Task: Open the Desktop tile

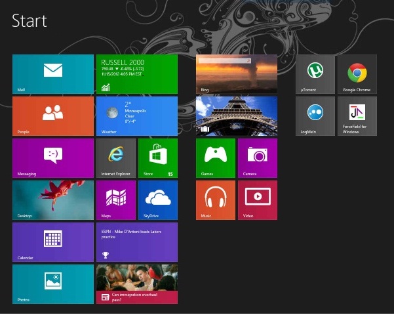Action: [53, 200]
